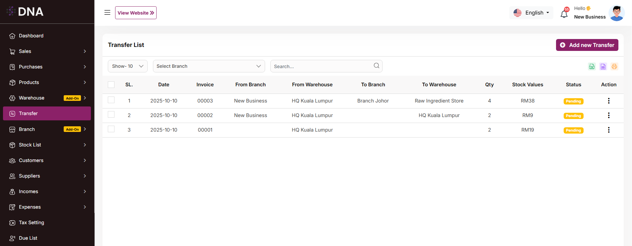Viewport: 632px width, 246px height.
Task: Open the user profile avatar
Action: 616,13
